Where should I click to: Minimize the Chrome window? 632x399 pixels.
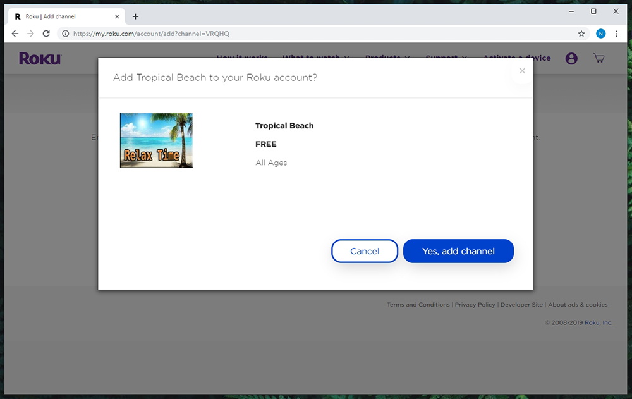(x=571, y=11)
